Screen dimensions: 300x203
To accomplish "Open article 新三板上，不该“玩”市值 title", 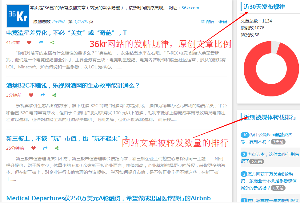I will click(67, 138).
